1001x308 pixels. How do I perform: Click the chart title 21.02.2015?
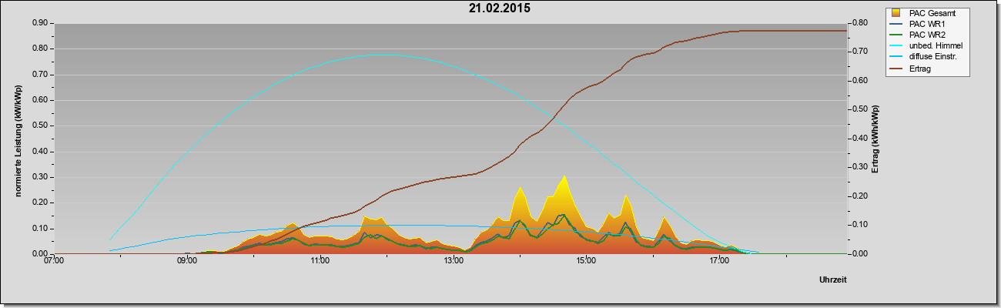(x=499, y=8)
